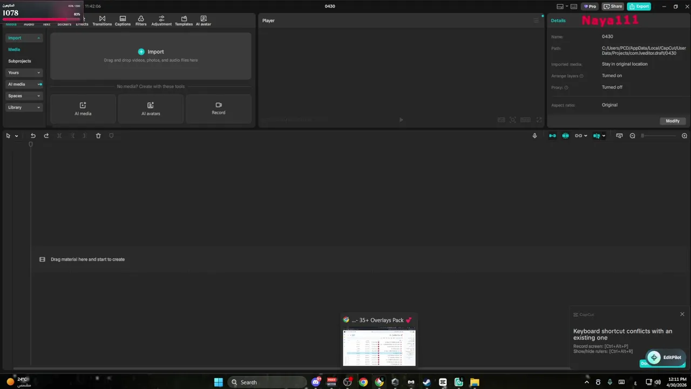
Task: Click the marker shield icon in timeline toolbar
Action: 111,136
